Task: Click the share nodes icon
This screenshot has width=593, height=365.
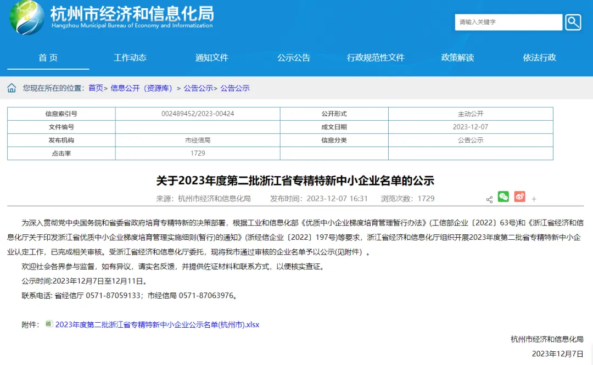Action: pos(489,199)
